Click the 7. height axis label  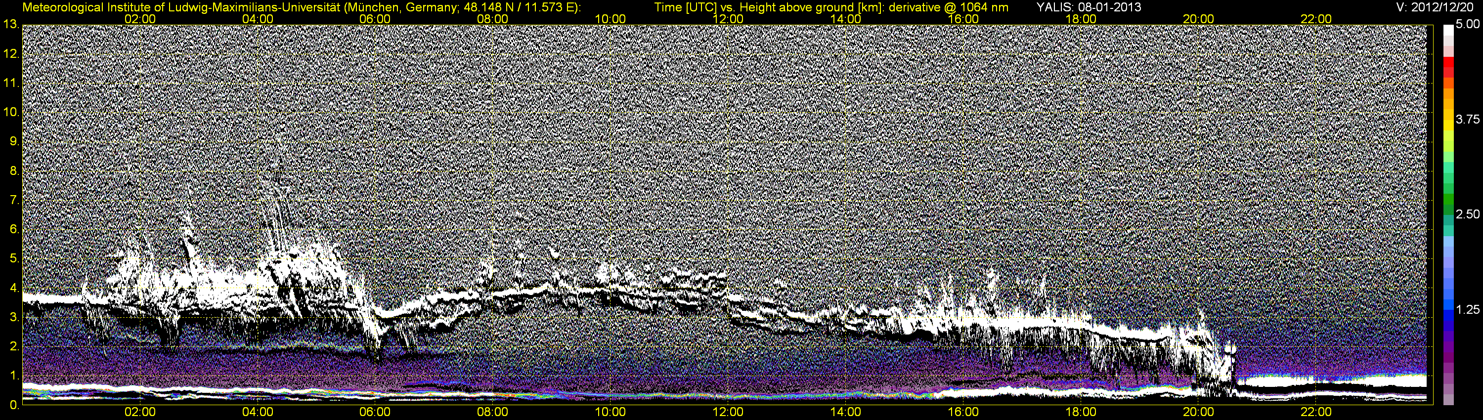tap(14, 200)
